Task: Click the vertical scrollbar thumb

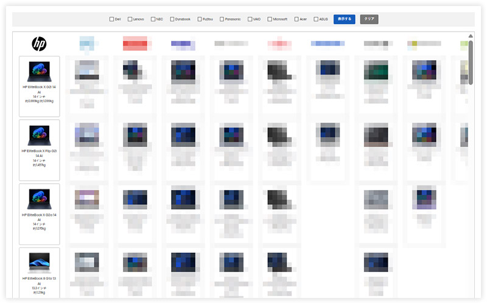Action: (x=471, y=63)
